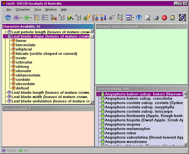
Task: Select Angophora woodsiana taxon
Action: click(x=126, y=142)
